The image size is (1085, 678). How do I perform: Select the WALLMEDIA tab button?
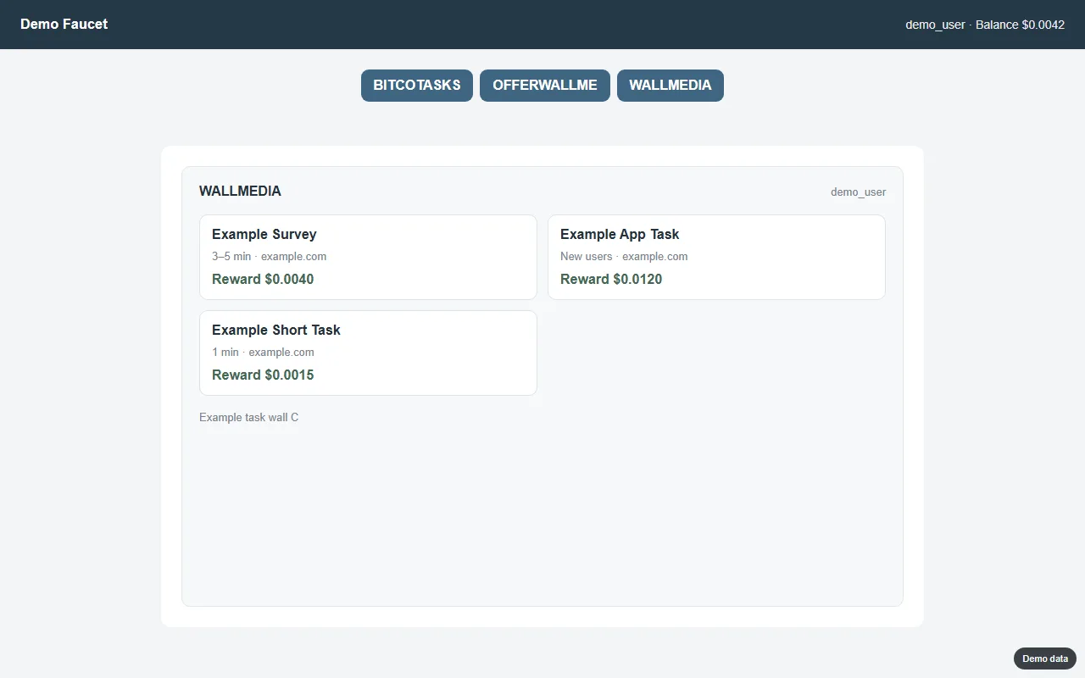click(x=670, y=86)
